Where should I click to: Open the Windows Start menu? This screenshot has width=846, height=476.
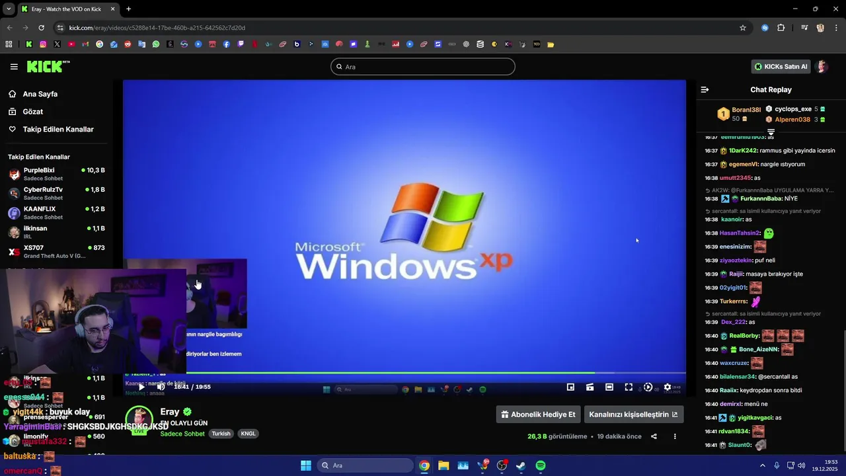306,465
